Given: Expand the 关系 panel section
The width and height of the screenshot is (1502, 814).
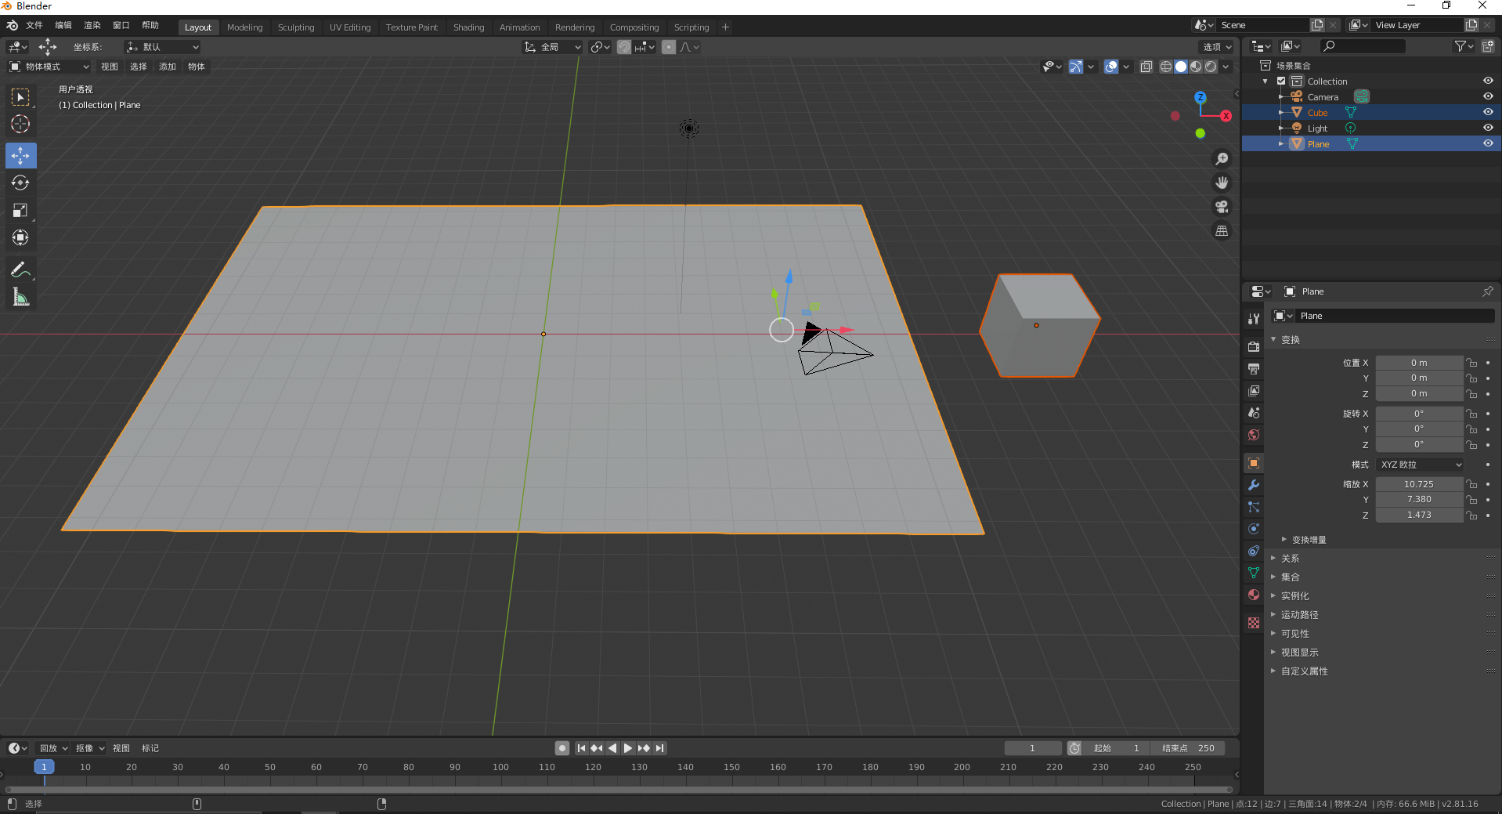Looking at the screenshot, I should tap(1290, 559).
